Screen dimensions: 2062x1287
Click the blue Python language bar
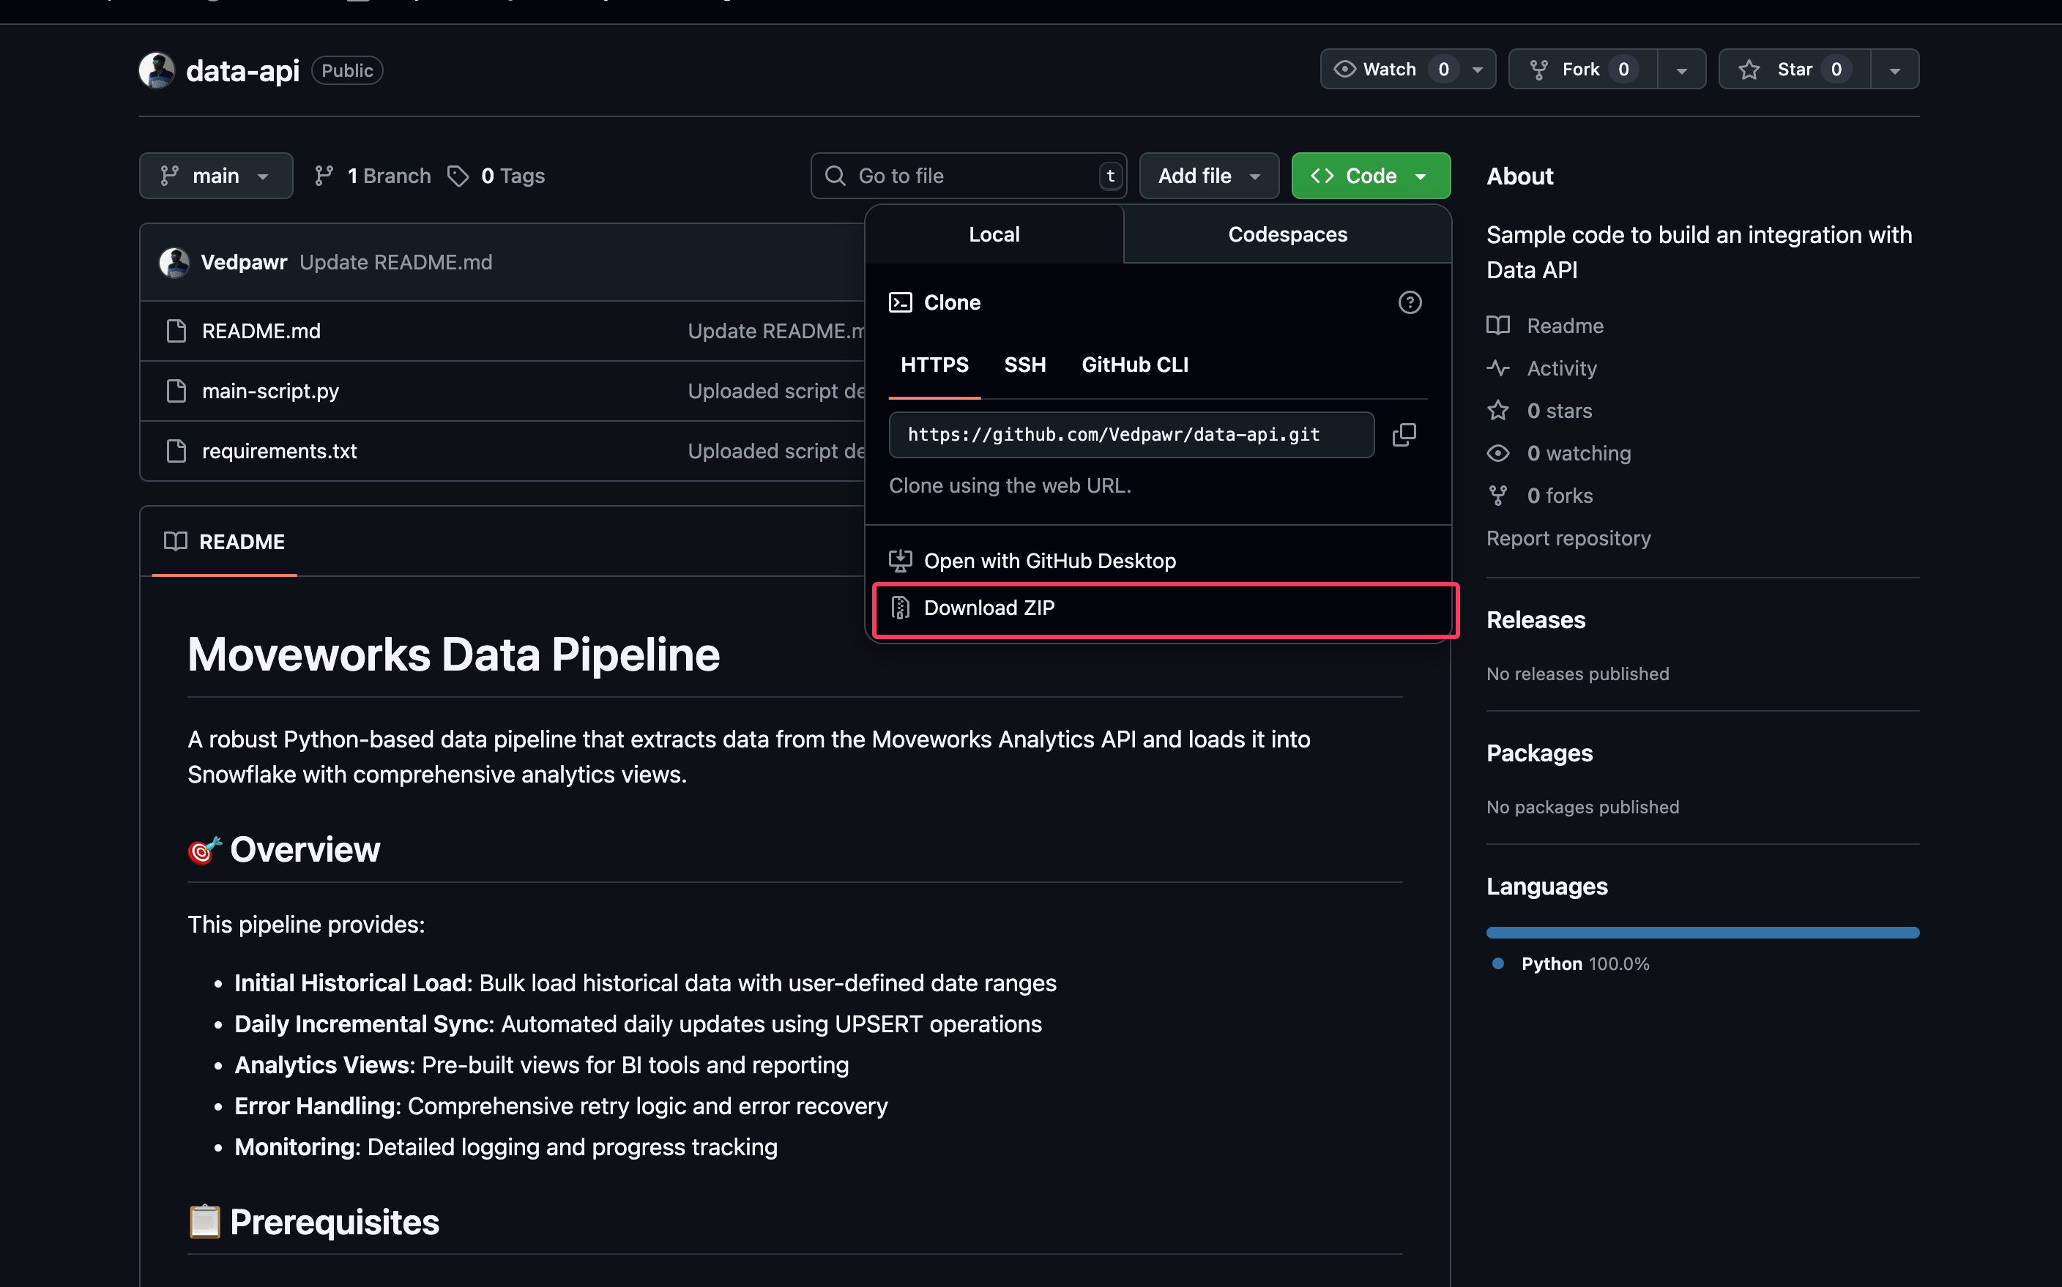1702,933
